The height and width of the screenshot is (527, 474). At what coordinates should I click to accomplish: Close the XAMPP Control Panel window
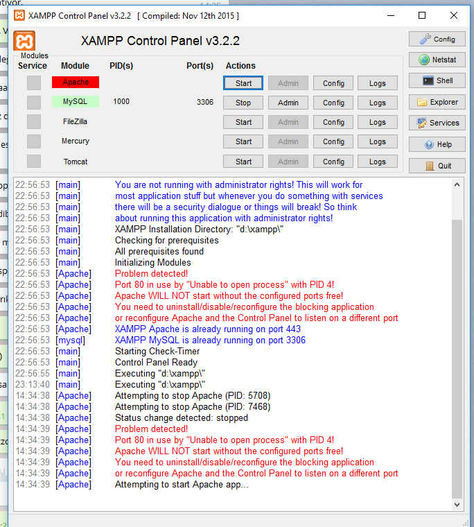[x=454, y=15]
